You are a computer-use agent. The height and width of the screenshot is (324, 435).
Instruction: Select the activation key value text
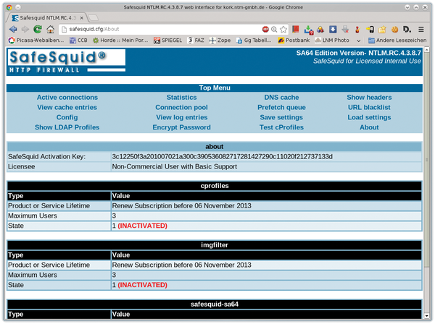pos(222,157)
